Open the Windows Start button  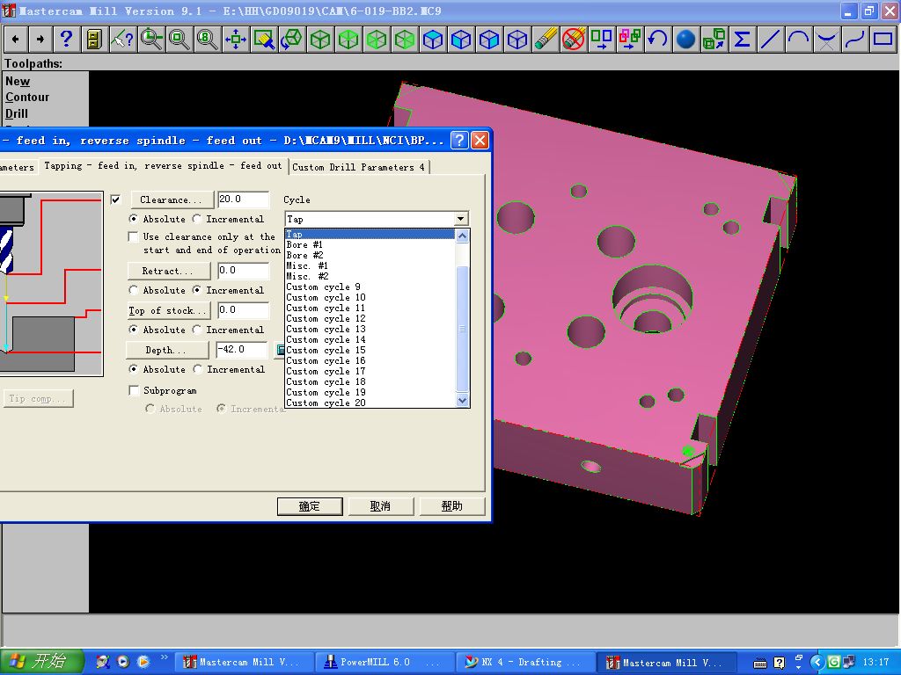[42, 662]
